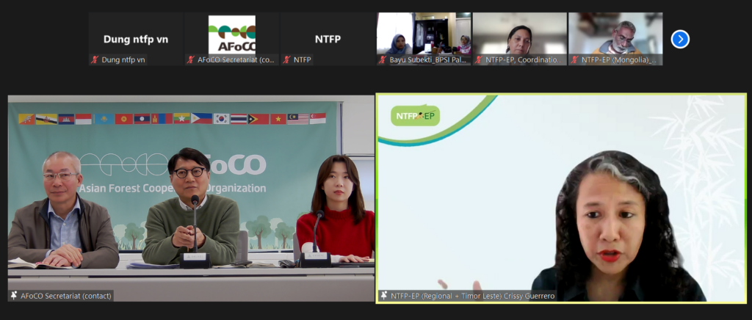
Task: Click pin icon beside Crissy Guerrero's name
Action: pyautogui.click(x=383, y=295)
